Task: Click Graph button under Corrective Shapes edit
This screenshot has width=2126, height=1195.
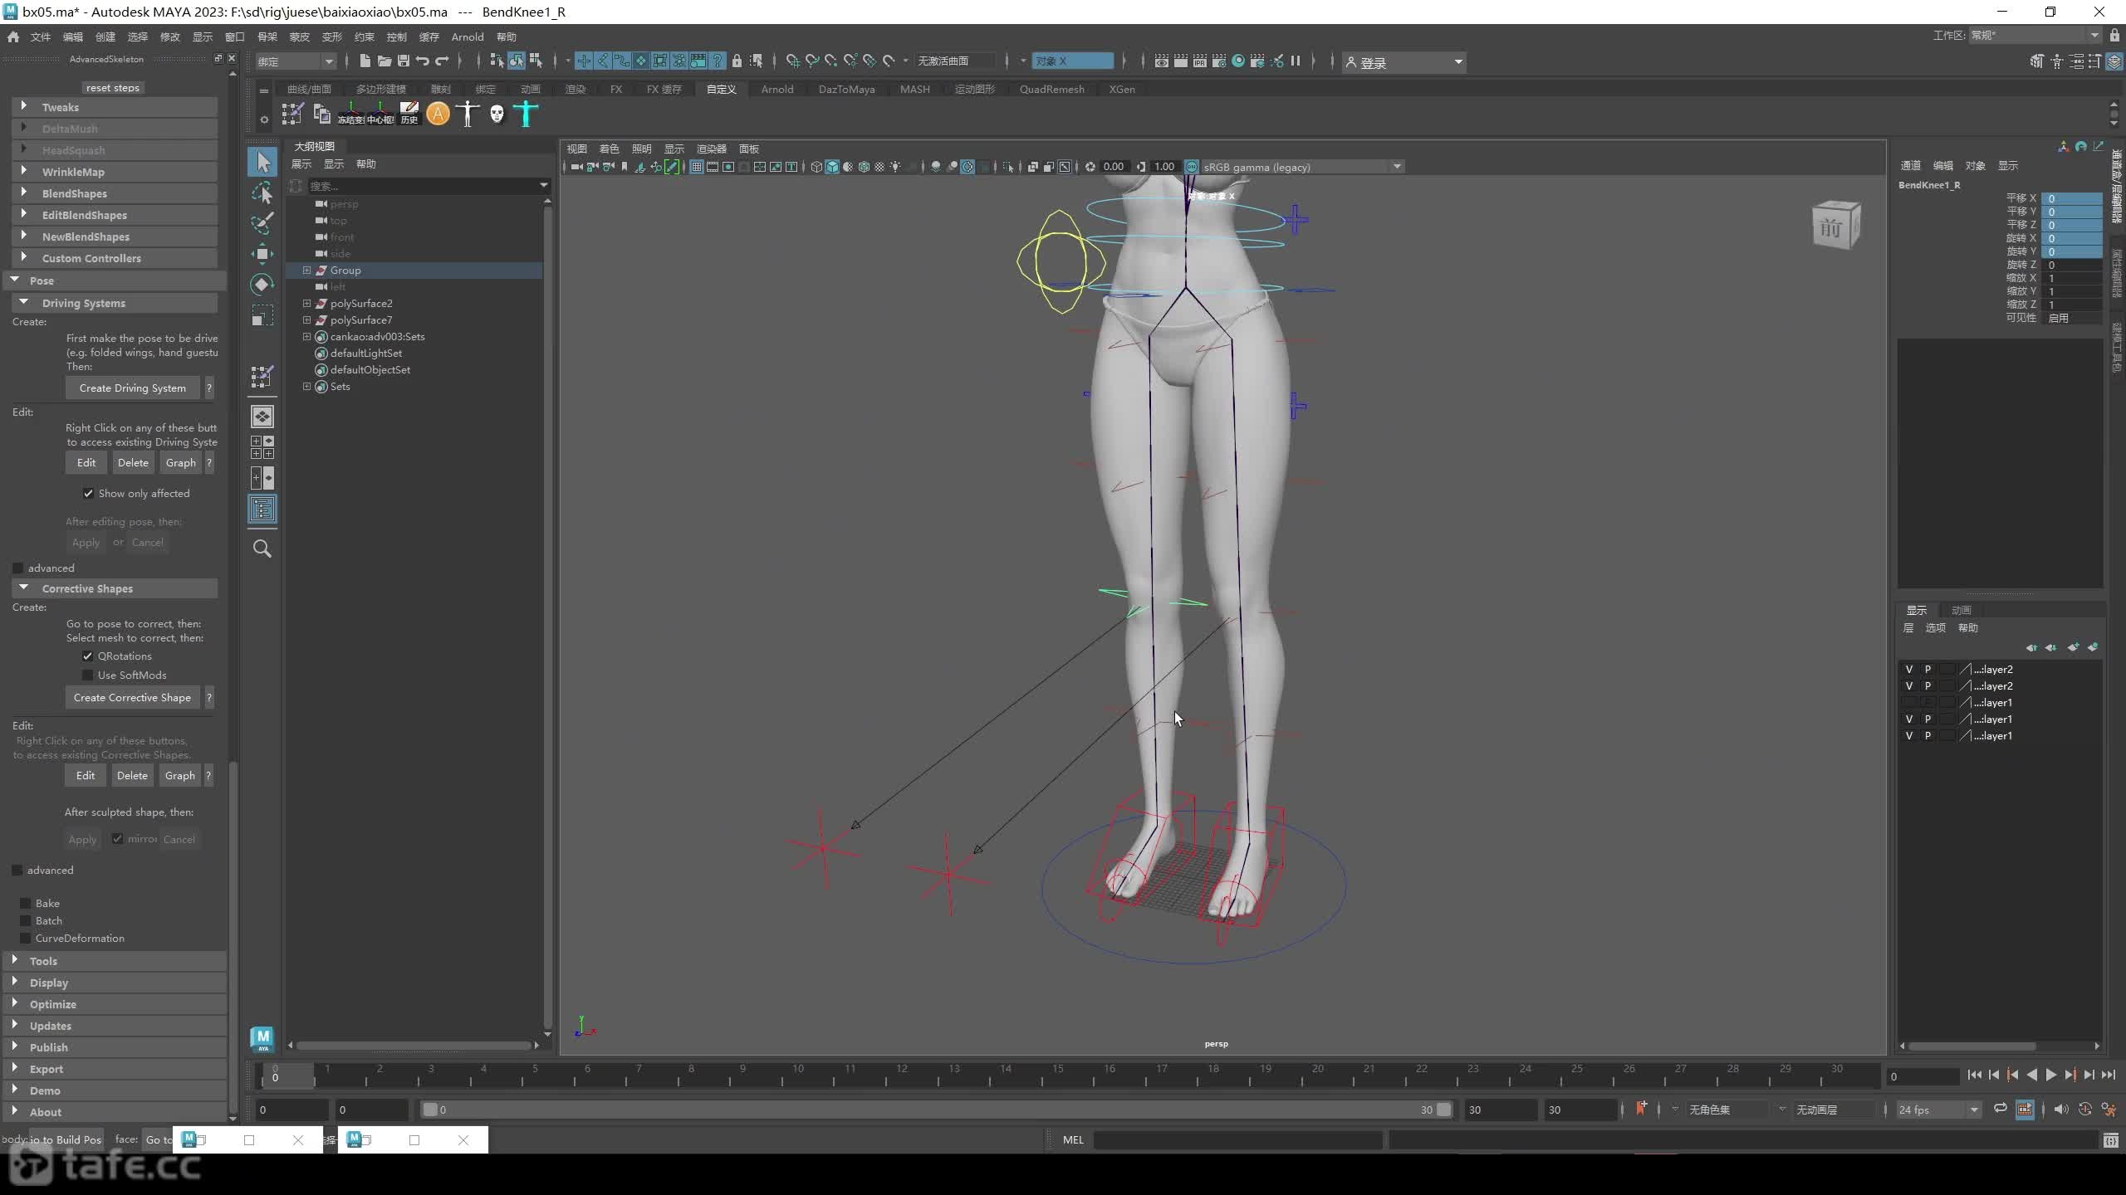Action: 179,775
